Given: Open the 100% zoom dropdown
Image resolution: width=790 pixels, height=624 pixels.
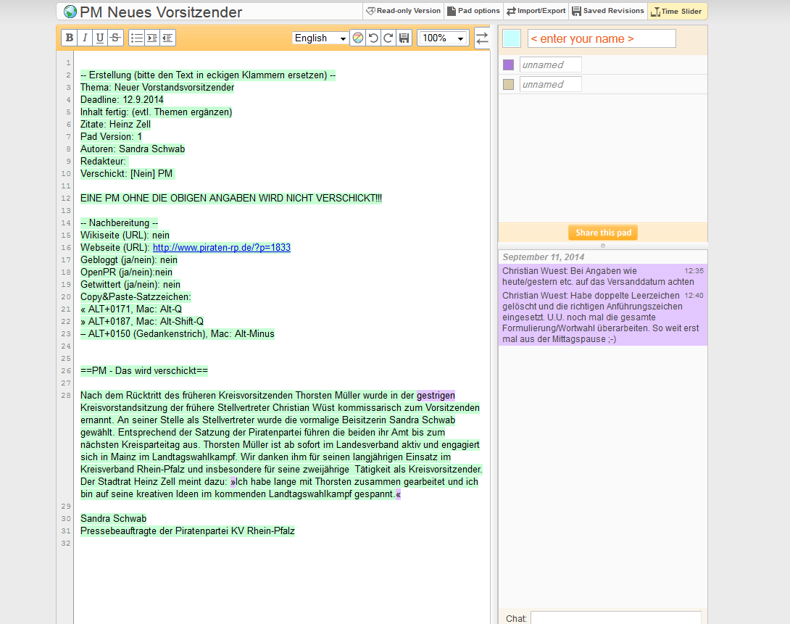Looking at the screenshot, I should (443, 38).
